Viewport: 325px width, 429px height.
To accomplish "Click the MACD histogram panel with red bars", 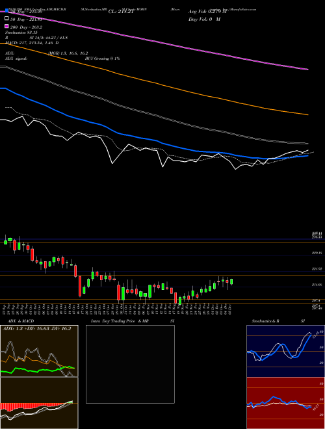I will tap(39, 403).
